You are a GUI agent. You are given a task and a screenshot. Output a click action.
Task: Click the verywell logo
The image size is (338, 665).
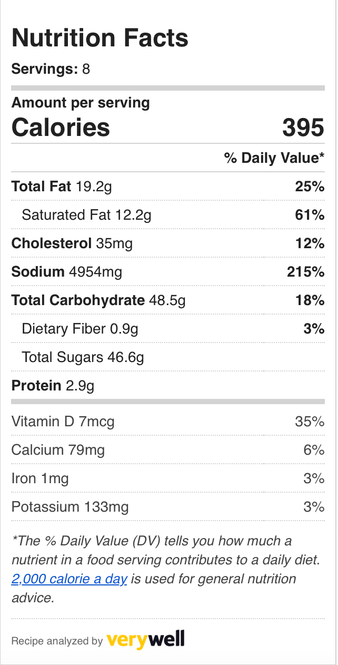(x=146, y=640)
